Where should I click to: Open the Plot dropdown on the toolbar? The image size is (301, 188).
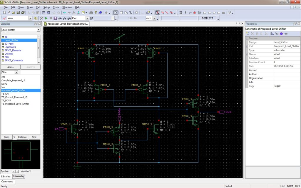pos(88,18)
